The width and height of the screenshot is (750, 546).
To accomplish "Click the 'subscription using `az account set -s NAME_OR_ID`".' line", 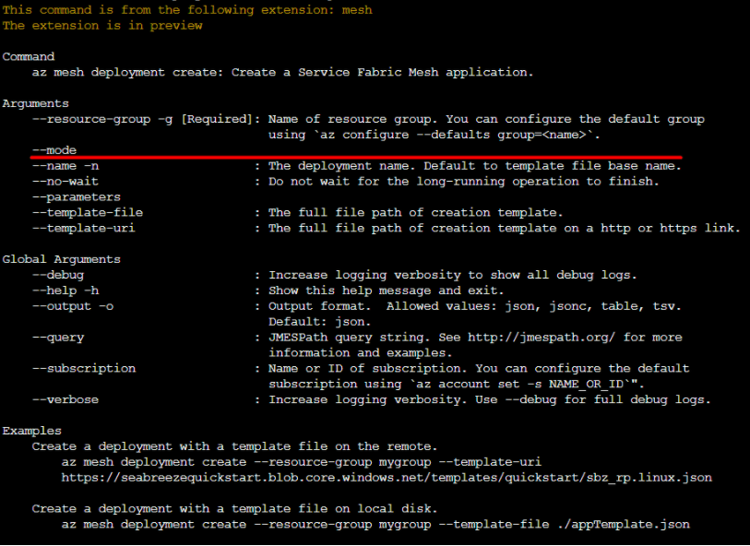I will point(457,385).
